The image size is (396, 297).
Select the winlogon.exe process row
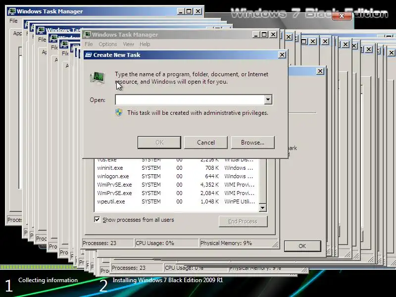pyautogui.click(x=176, y=176)
